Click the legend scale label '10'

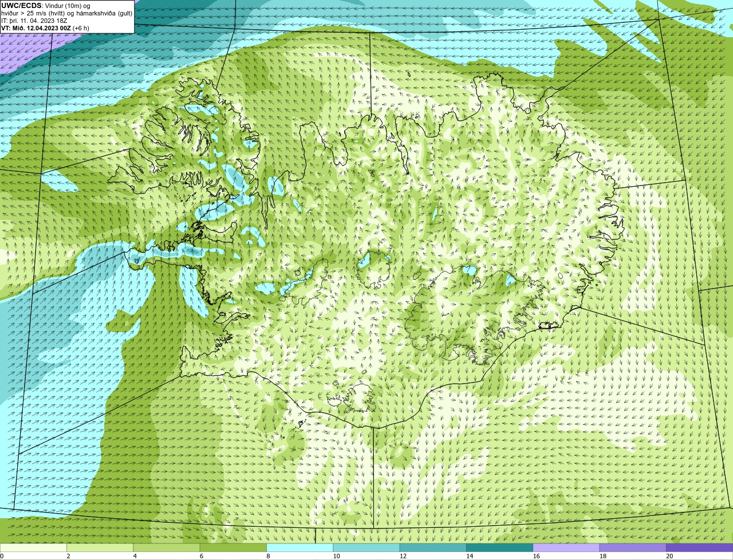[336, 556]
